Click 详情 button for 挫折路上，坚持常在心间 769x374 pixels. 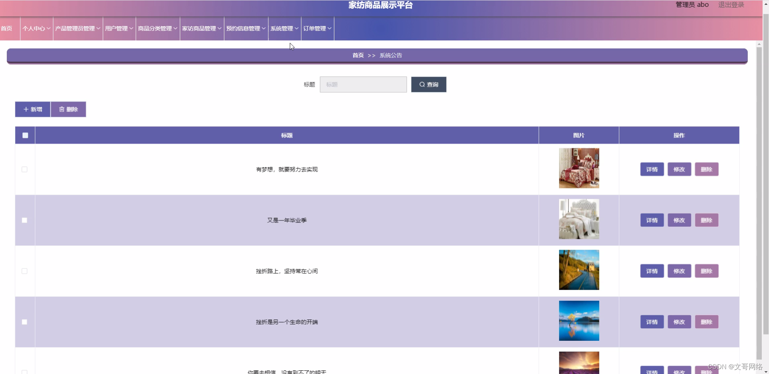click(x=652, y=271)
